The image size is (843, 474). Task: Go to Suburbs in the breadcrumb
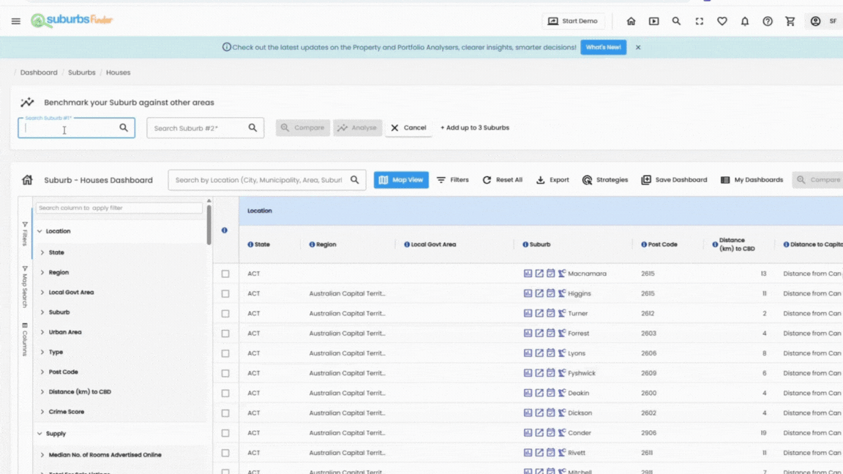pos(81,72)
